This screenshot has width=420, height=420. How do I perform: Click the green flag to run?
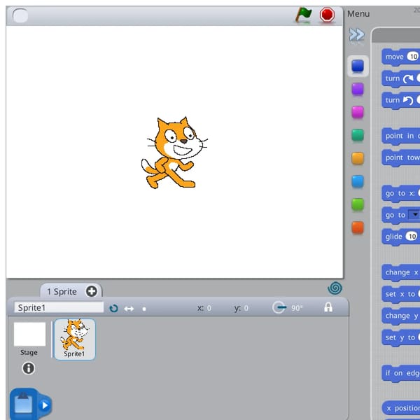304,14
